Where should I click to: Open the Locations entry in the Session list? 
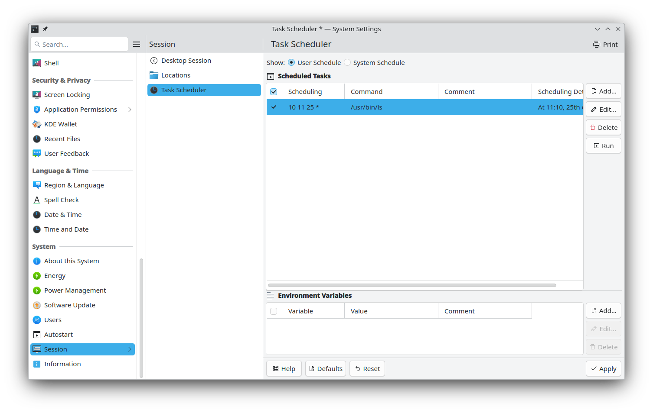tap(204, 75)
